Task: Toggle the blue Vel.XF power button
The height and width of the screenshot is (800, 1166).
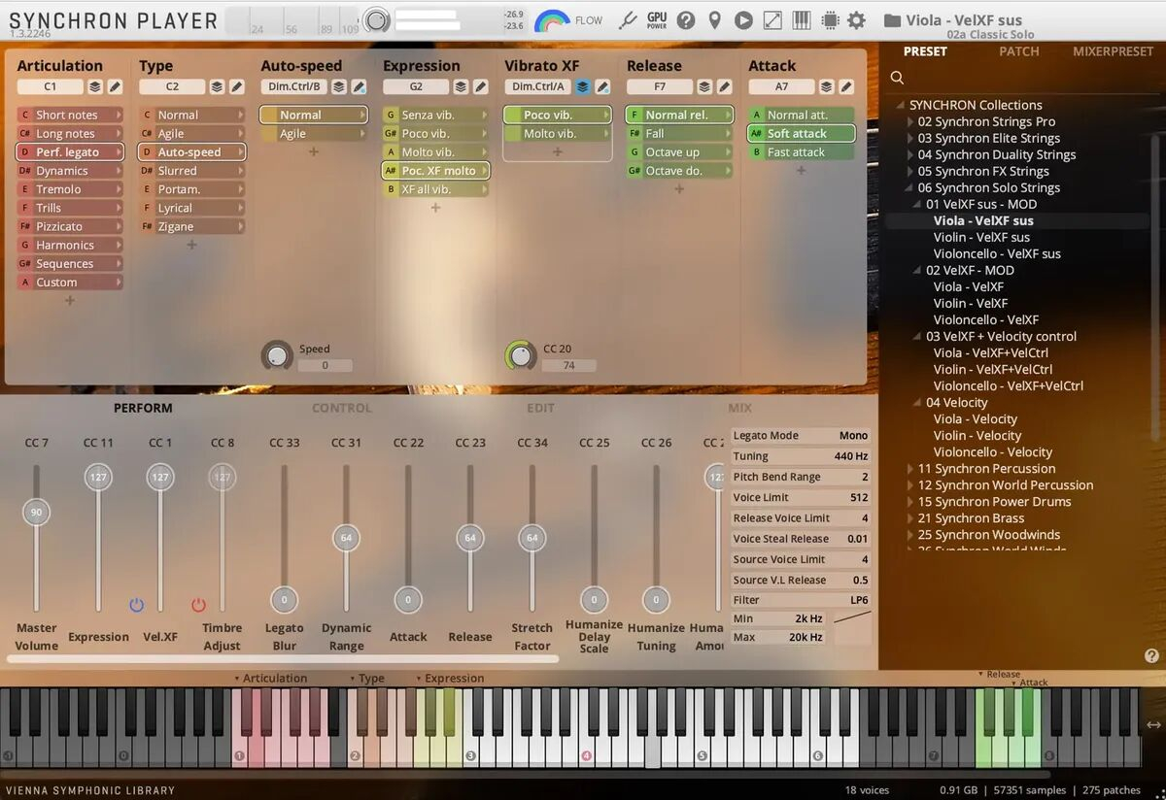Action: (x=136, y=605)
